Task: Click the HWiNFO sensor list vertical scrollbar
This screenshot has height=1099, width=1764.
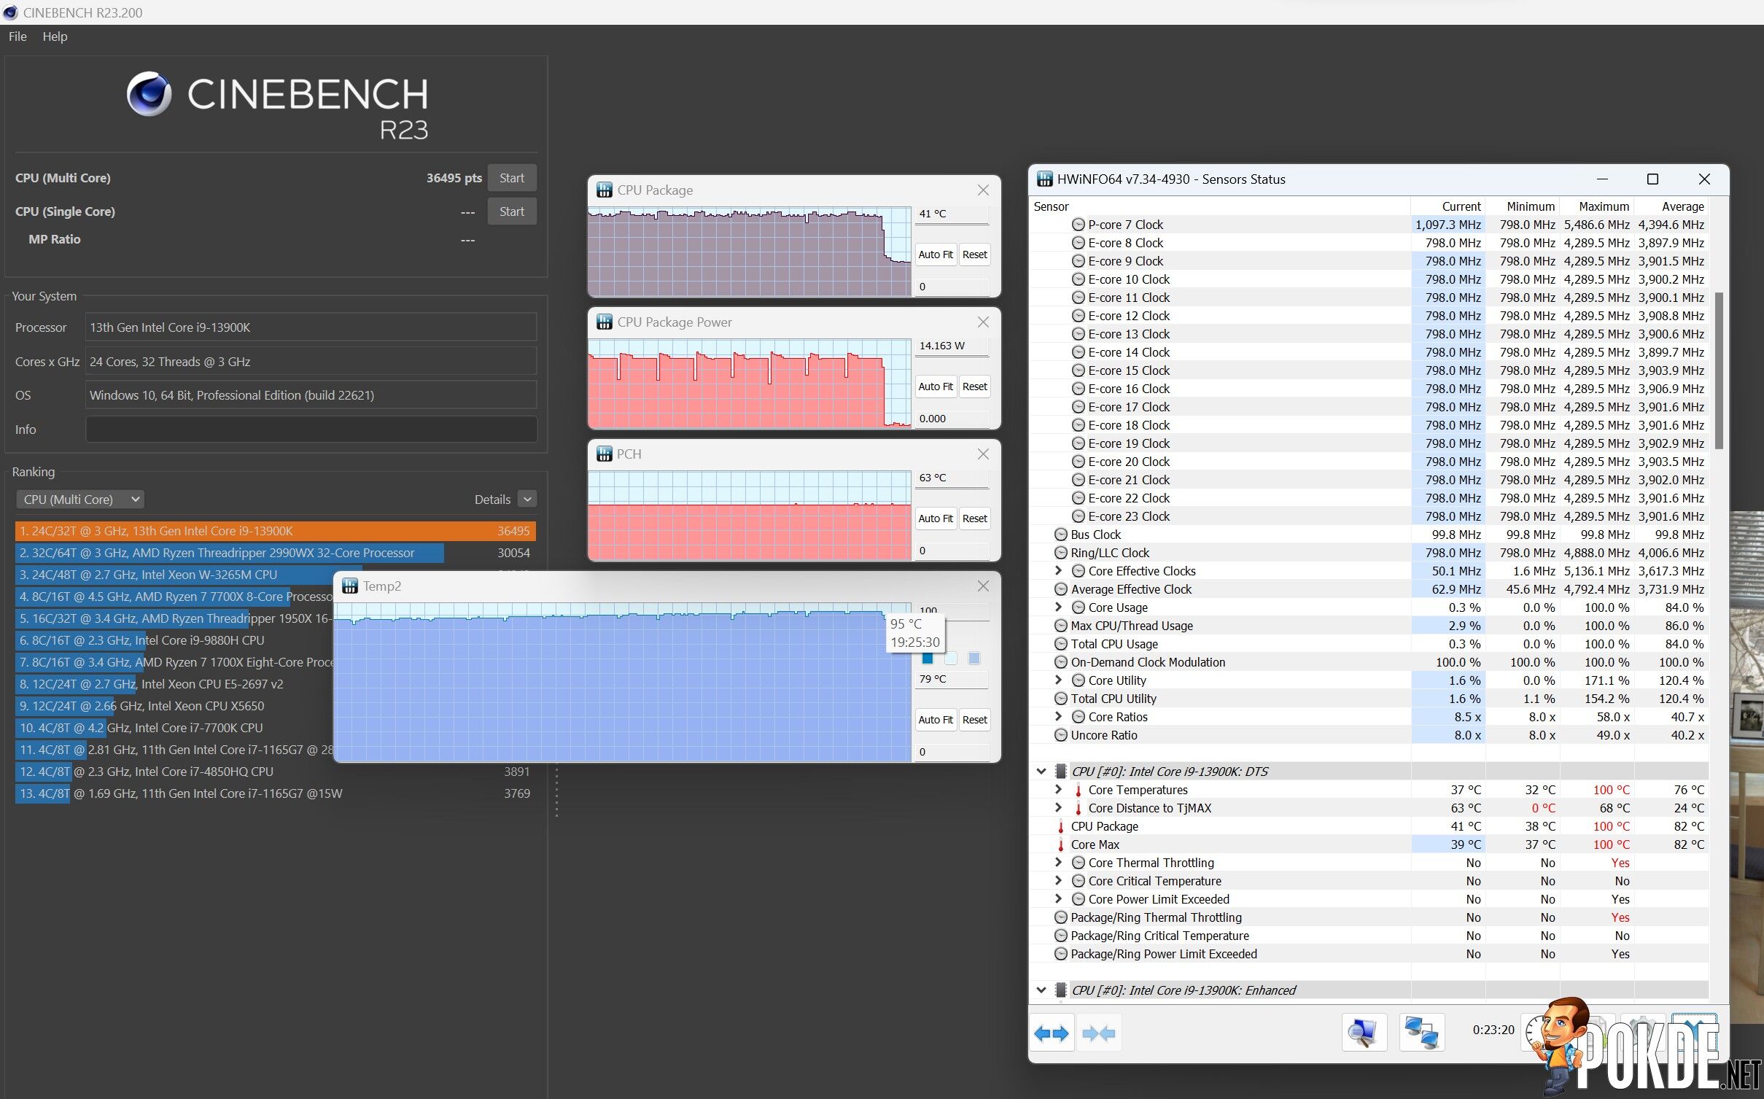Action: [x=1719, y=370]
